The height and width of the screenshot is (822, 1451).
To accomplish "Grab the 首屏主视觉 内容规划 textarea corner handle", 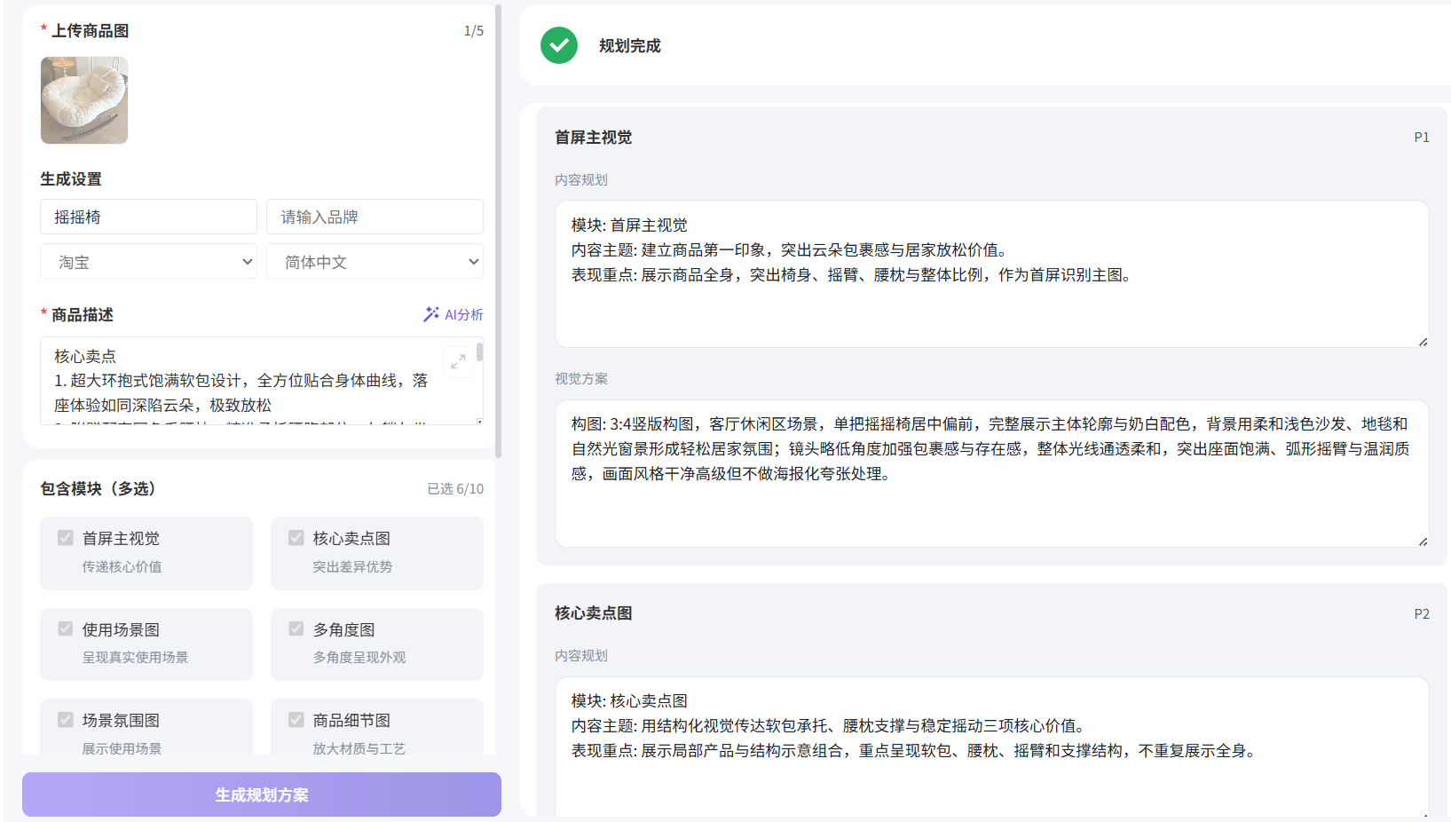I will 1423,342.
